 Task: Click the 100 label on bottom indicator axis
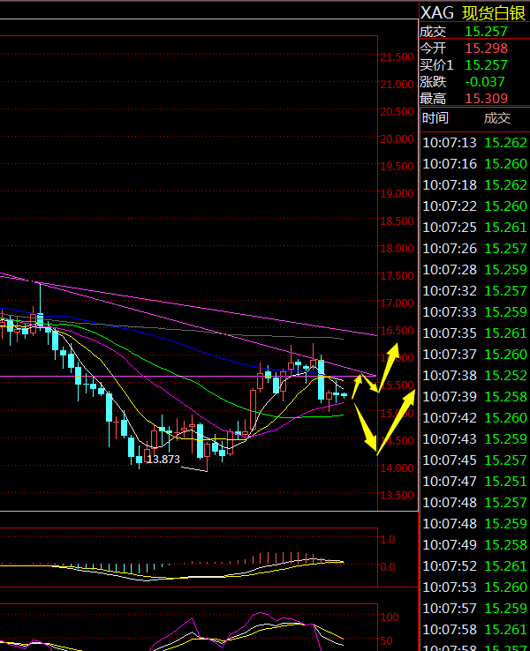(389, 617)
